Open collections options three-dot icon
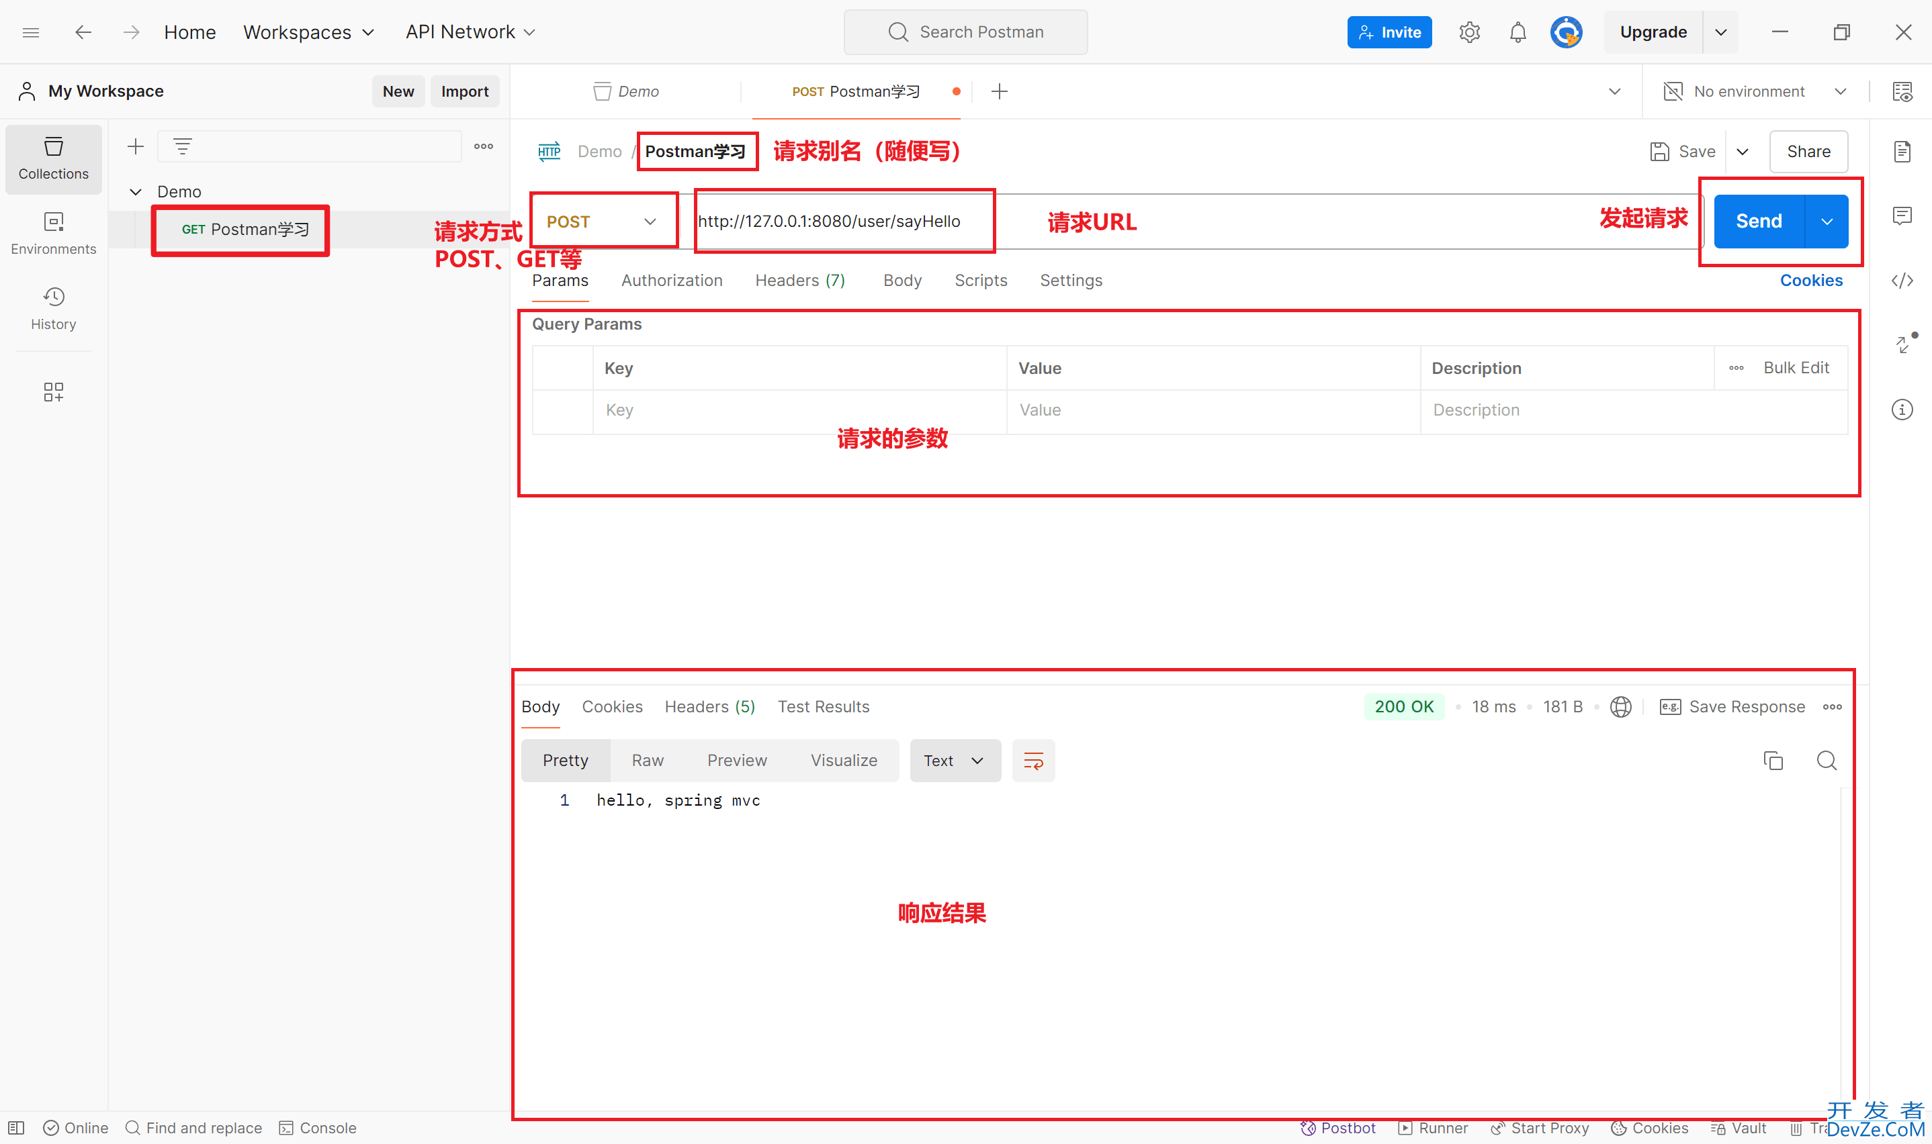This screenshot has width=1932, height=1144. point(484,146)
